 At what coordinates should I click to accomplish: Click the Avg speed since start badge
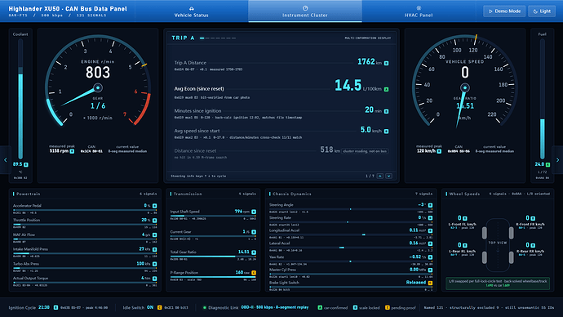pyautogui.click(x=386, y=132)
